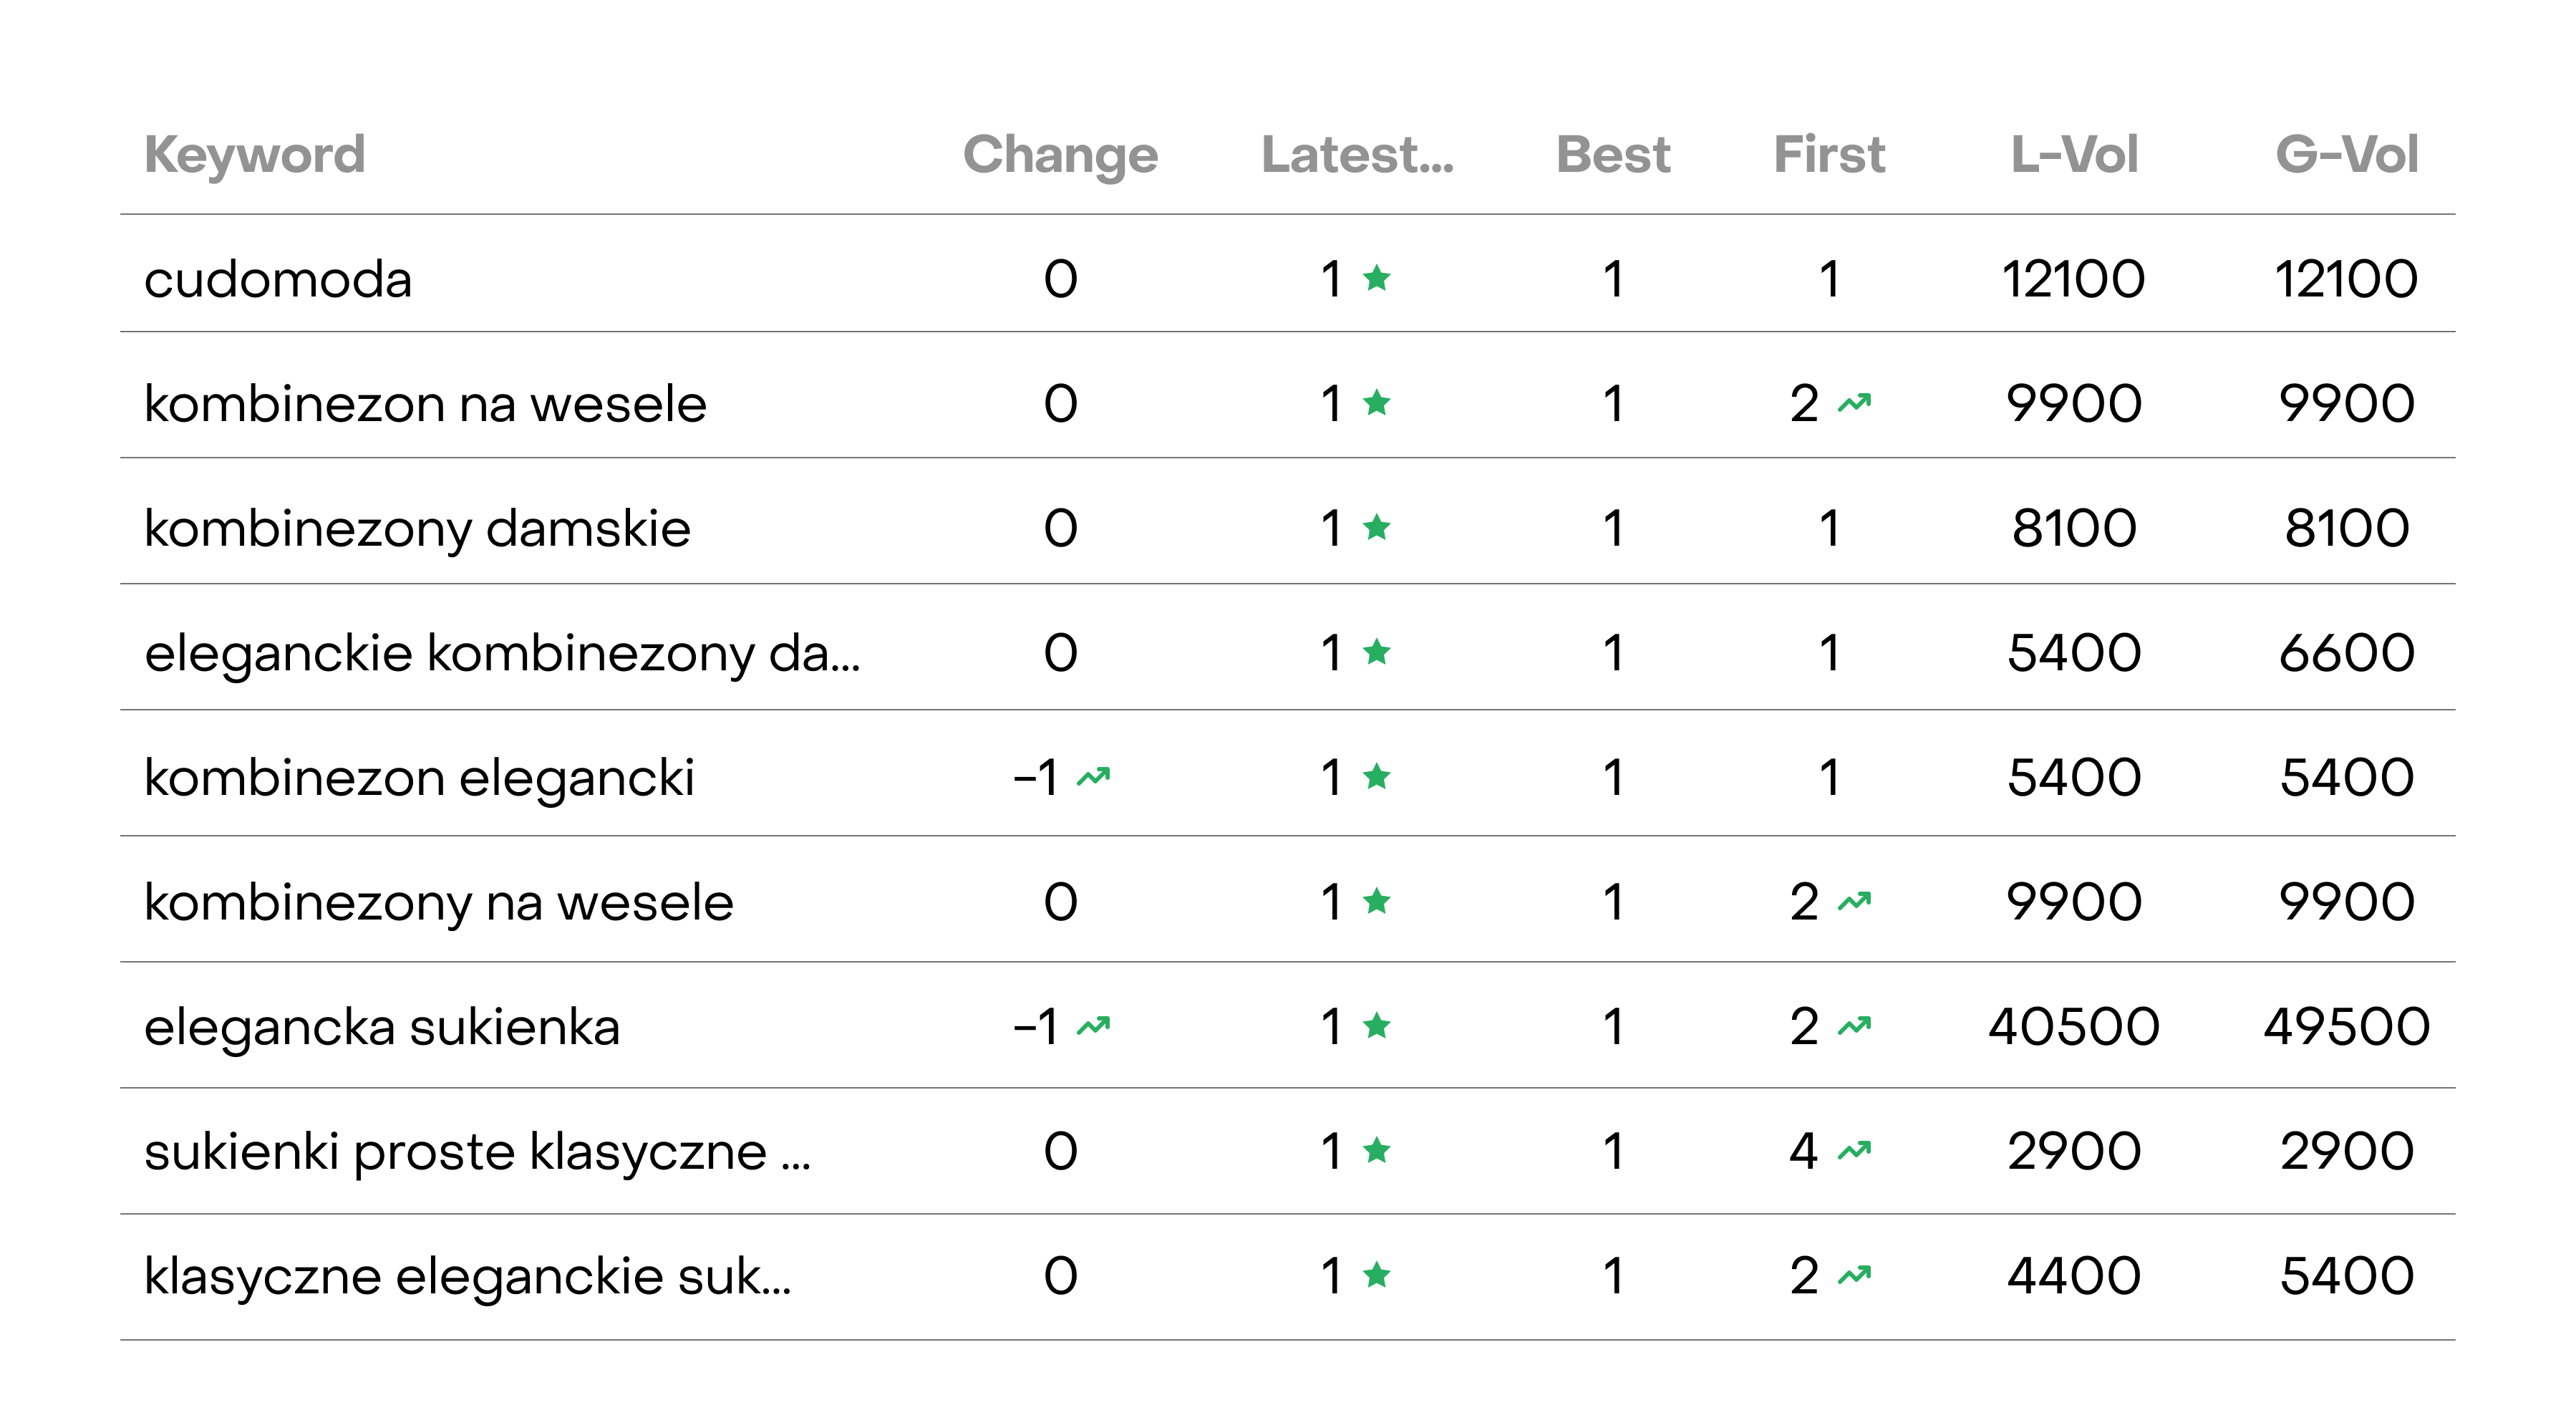Click green star in klasyczne eleganckie suk... row
This screenshot has width=2576, height=1428.
click(x=1377, y=1275)
